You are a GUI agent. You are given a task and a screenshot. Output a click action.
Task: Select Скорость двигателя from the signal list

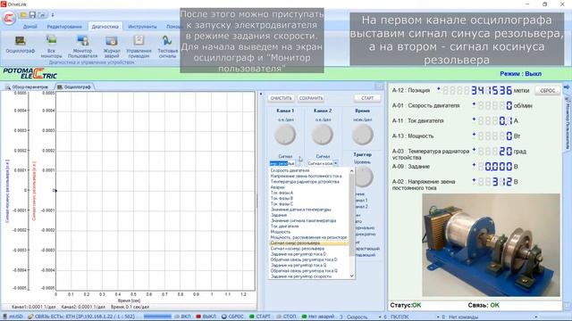308,170
